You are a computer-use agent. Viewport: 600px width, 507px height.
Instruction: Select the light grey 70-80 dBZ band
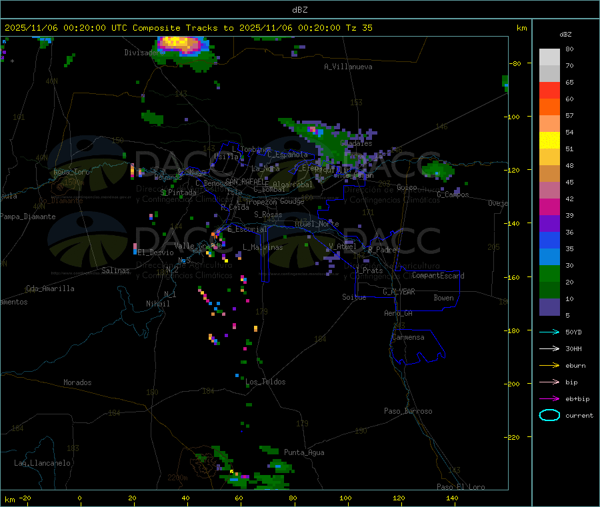pyautogui.click(x=549, y=57)
